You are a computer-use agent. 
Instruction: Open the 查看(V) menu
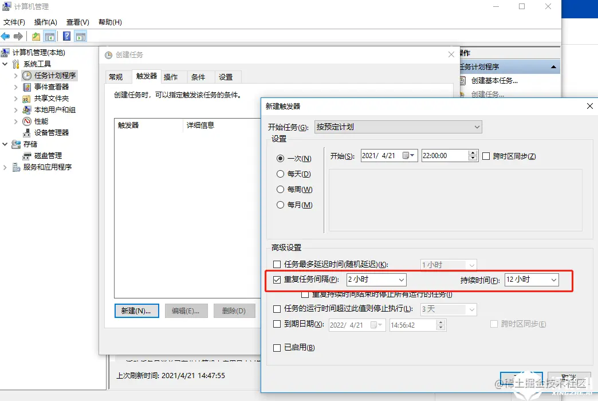click(x=77, y=22)
